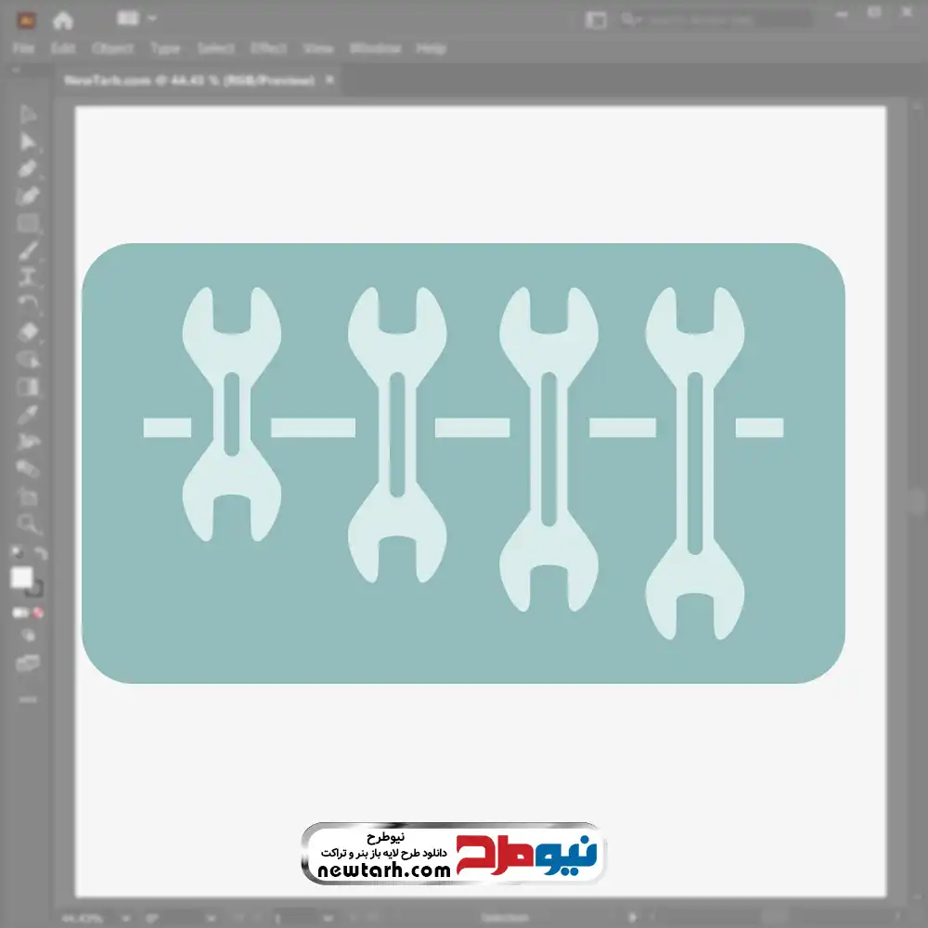Pick the Eyedropper tool

click(28, 414)
